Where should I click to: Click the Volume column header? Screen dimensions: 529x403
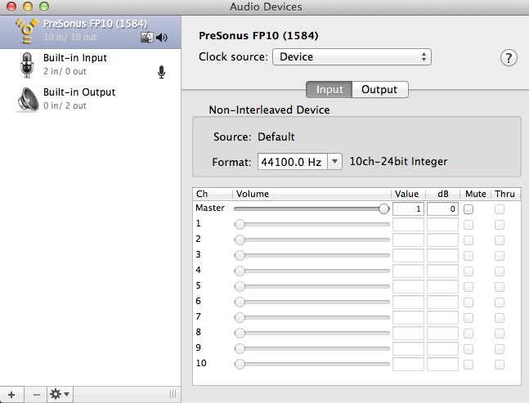pyautogui.click(x=312, y=194)
